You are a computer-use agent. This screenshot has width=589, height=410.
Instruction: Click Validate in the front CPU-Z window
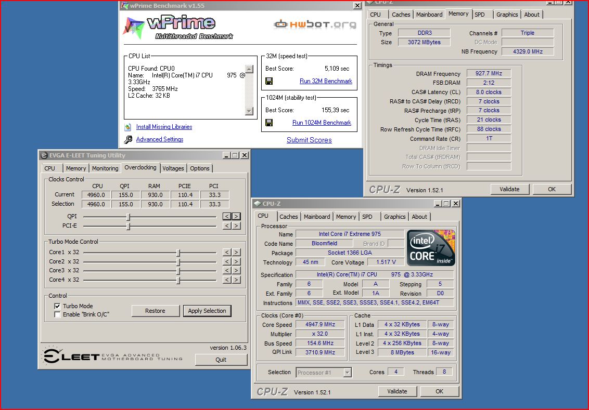398,391
